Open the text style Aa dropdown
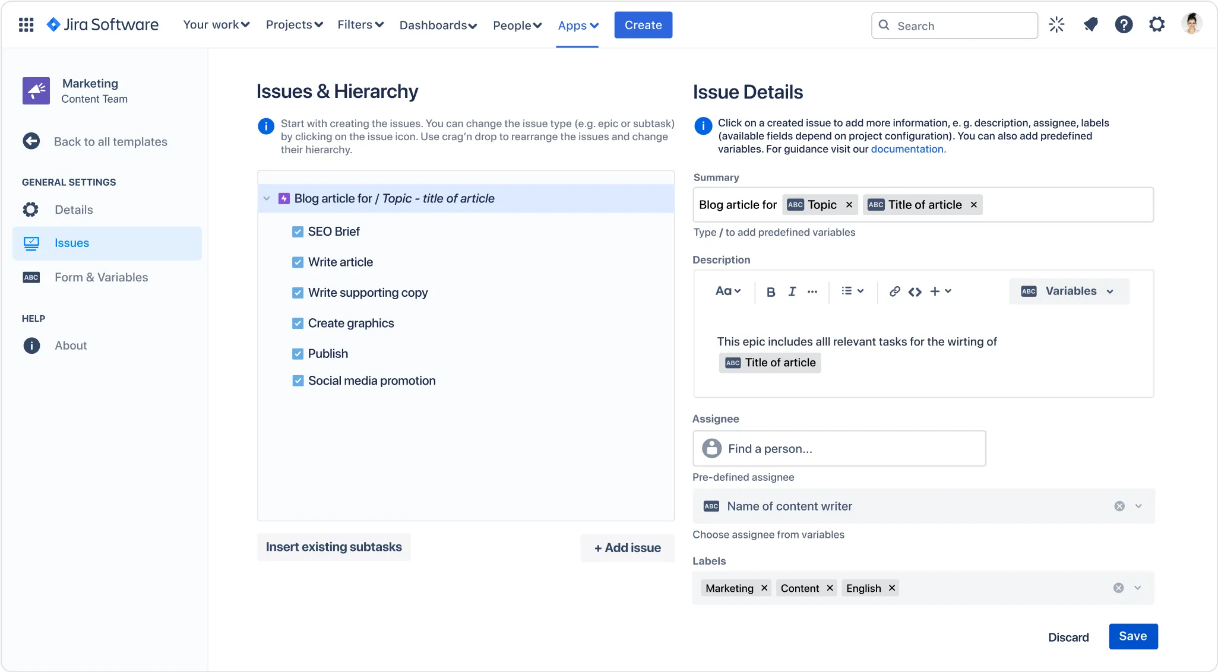The image size is (1218, 672). click(728, 291)
